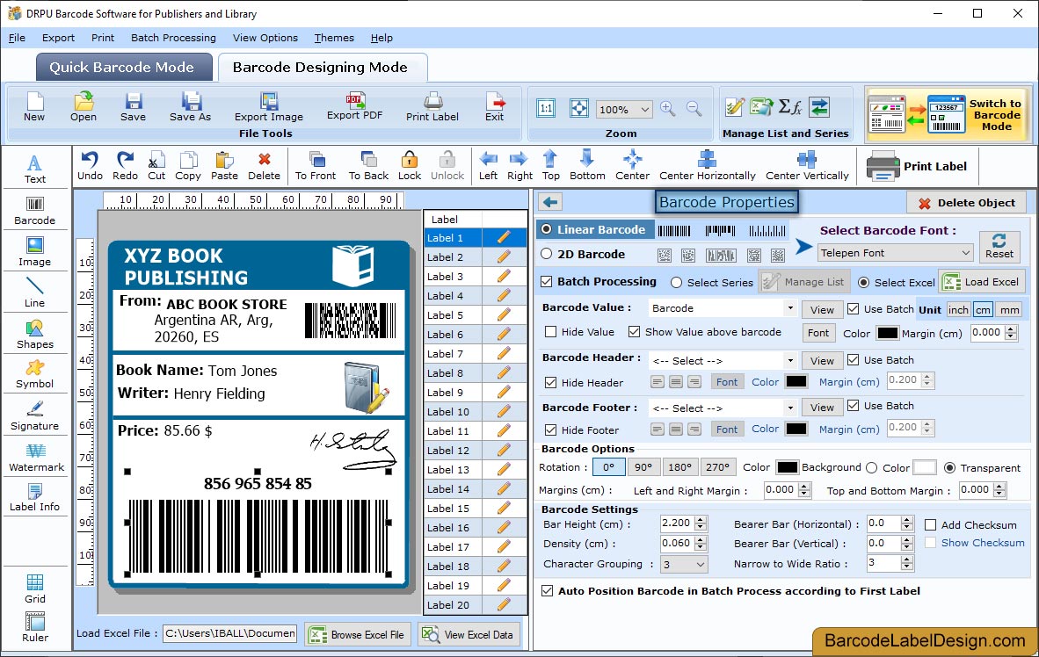Export label as PDF
Screen dimensions: 1039x657
pos(354,106)
